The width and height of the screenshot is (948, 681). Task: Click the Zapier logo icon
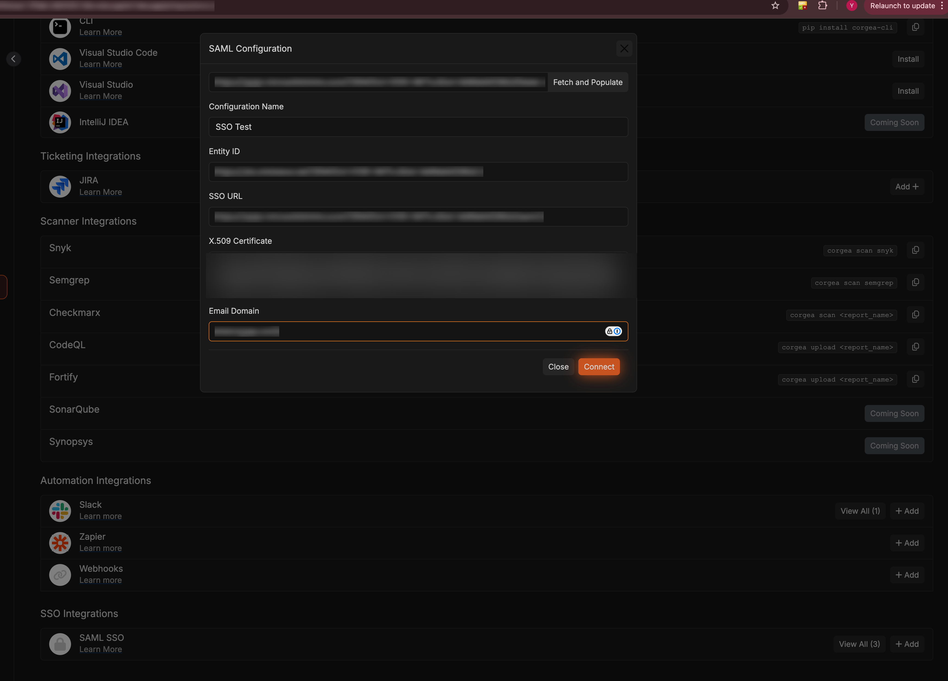(x=60, y=543)
